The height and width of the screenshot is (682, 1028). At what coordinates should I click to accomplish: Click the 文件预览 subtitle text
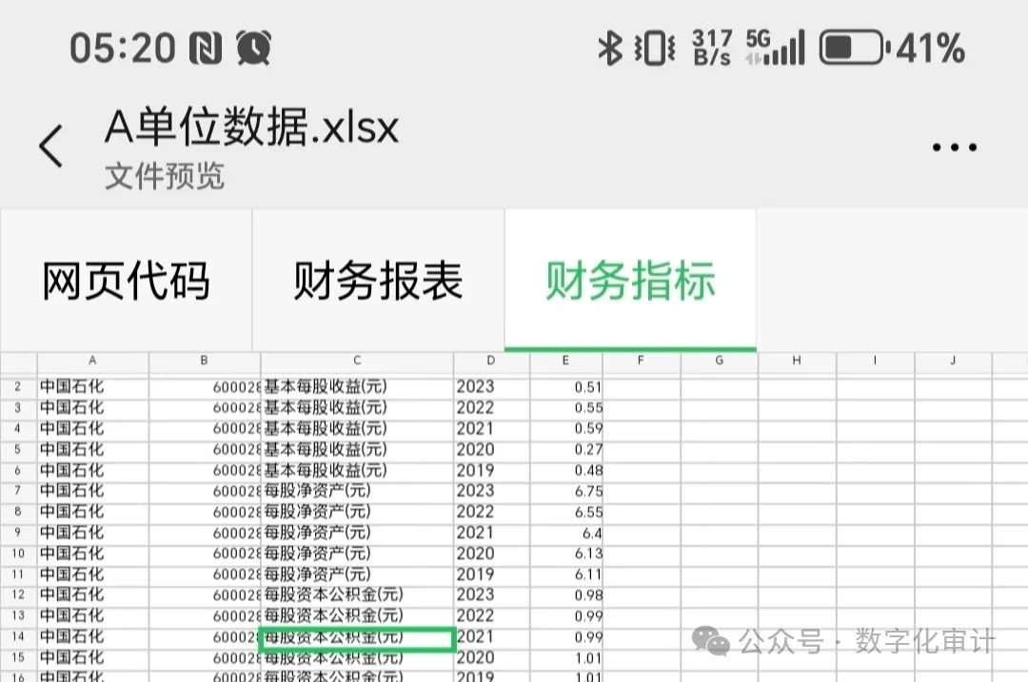click(165, 176)
